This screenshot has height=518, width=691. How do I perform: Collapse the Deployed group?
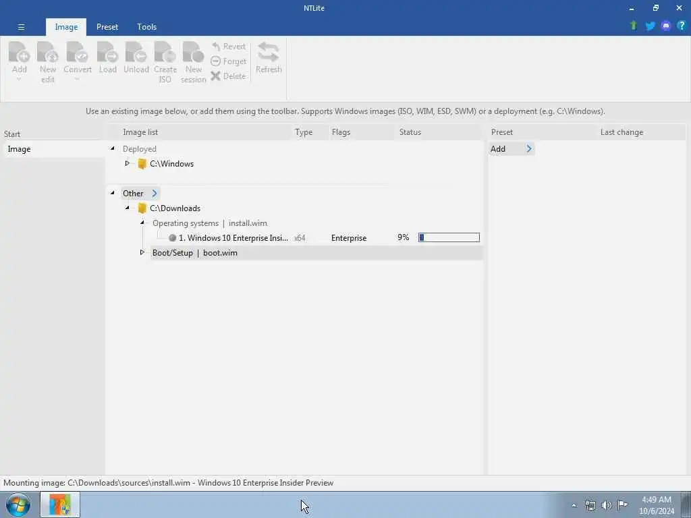click(113, 149)
